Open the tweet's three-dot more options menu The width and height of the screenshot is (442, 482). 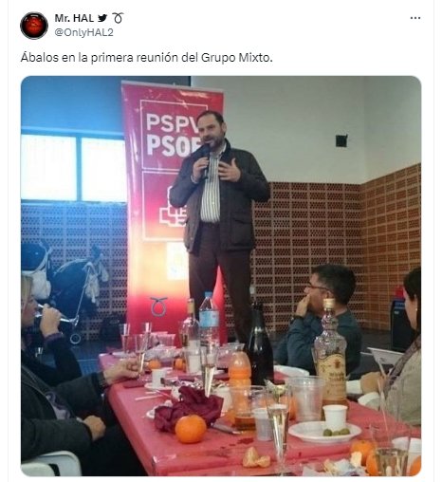coord(414,18)
